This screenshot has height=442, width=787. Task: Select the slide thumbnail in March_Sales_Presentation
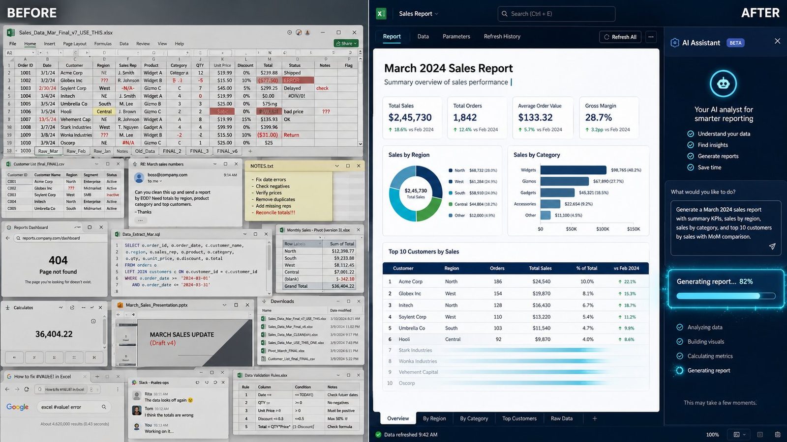pos(127,338)
